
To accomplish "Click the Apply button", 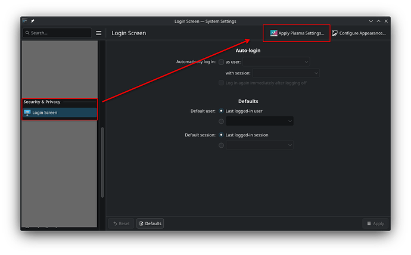I will (x=375, y=223).
